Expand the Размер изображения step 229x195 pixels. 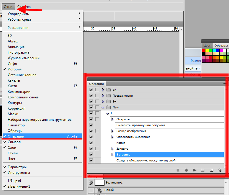[112, 131]
